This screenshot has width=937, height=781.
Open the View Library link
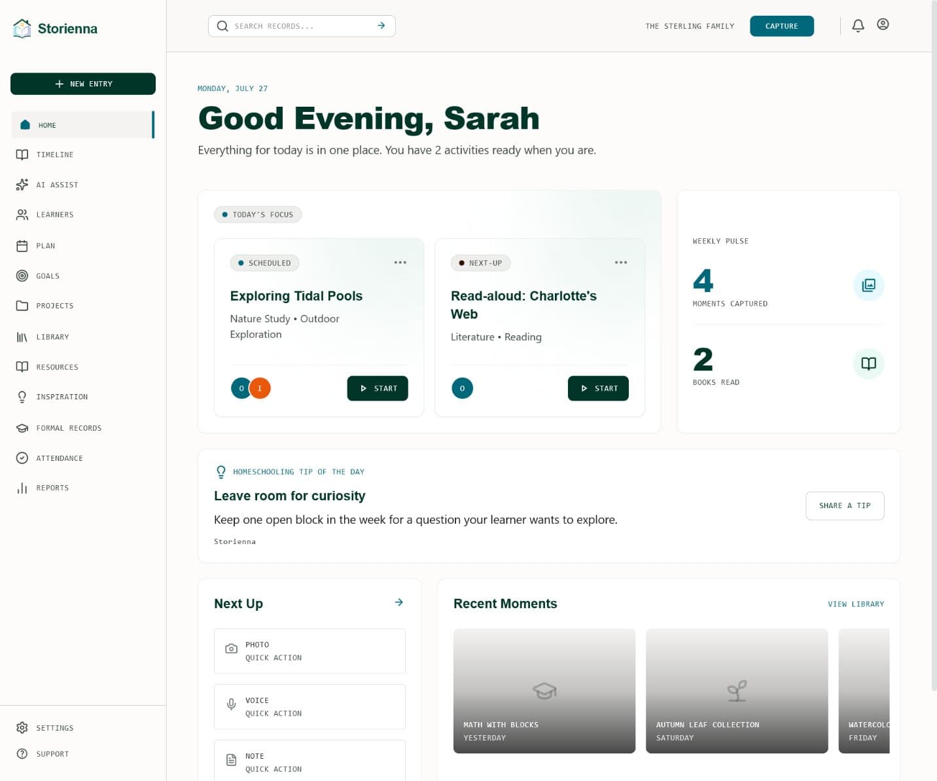pyautogui.click(x=856, y=604)
